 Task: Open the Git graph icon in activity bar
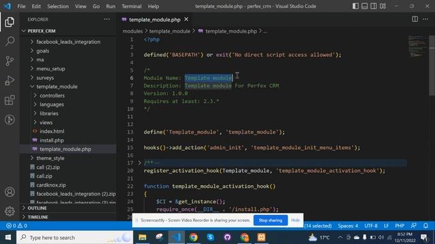coord(10,119)
